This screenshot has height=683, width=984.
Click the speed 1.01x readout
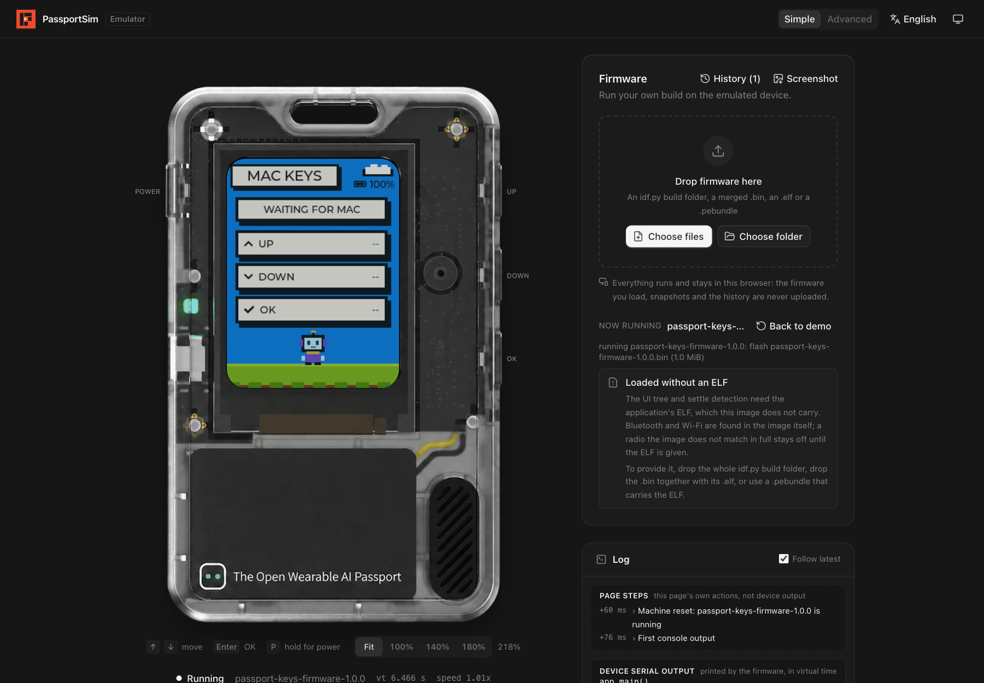click(464, 678)
